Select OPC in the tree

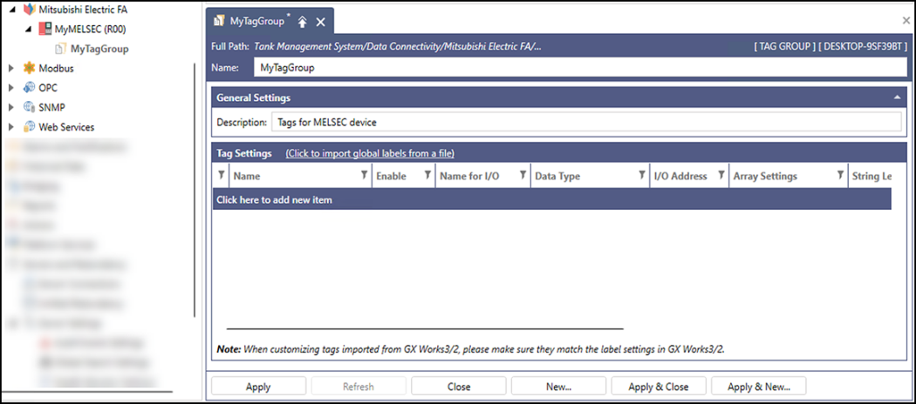pyautogui.click(x=48, y=88)
